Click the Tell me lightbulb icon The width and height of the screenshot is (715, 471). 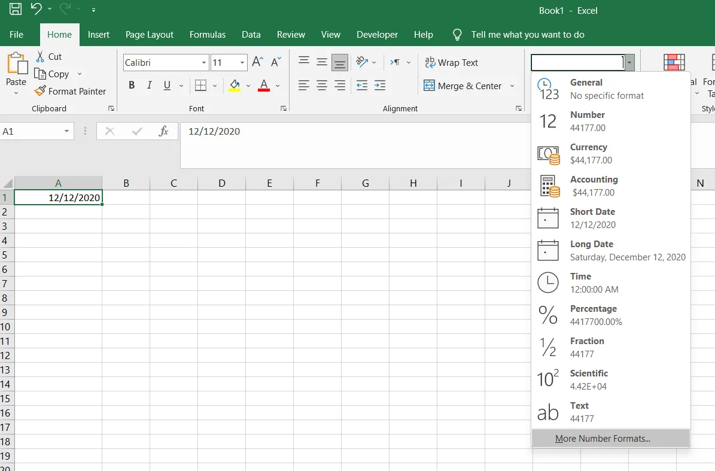457,35
